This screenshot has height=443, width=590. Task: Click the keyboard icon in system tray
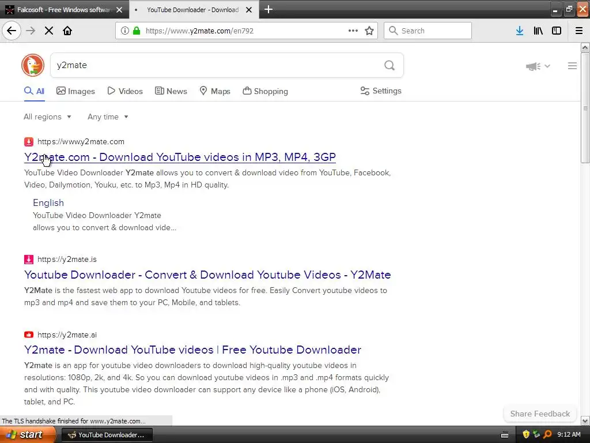pos(505,435)
